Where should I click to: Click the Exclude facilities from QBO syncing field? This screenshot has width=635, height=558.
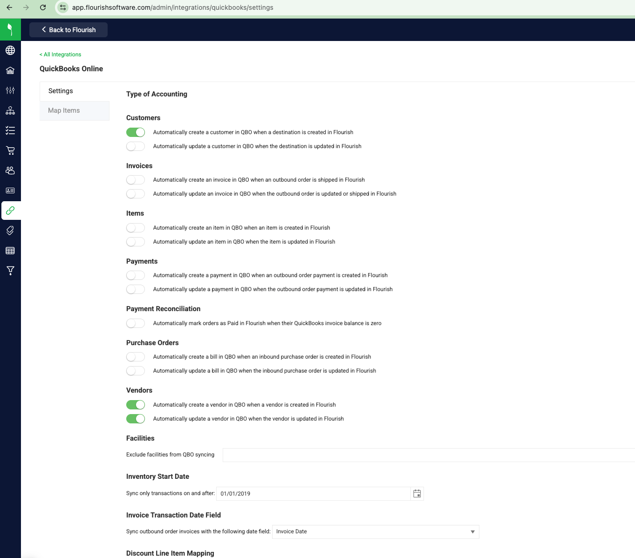429,455
